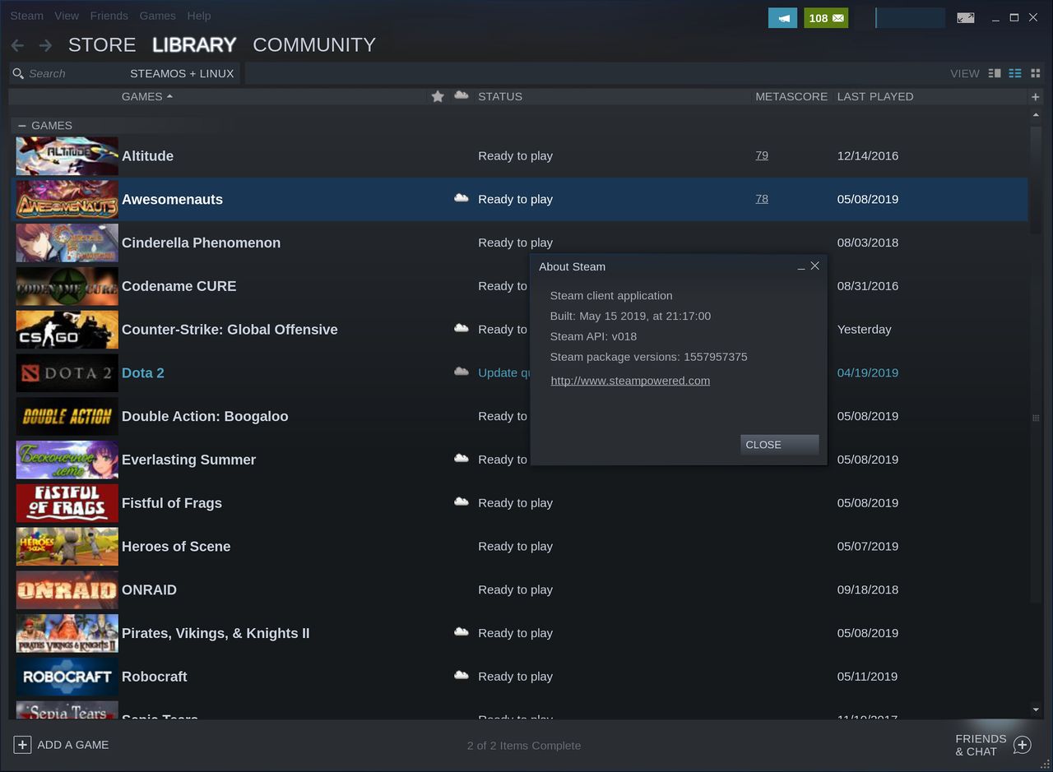
Task: Click cloud icon on Fistful of Frags row
Action: [x=462, y=502]
